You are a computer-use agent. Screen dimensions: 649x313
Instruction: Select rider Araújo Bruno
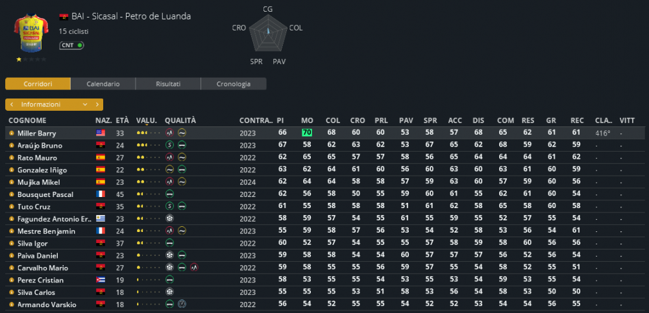click(x=40, y=146)
